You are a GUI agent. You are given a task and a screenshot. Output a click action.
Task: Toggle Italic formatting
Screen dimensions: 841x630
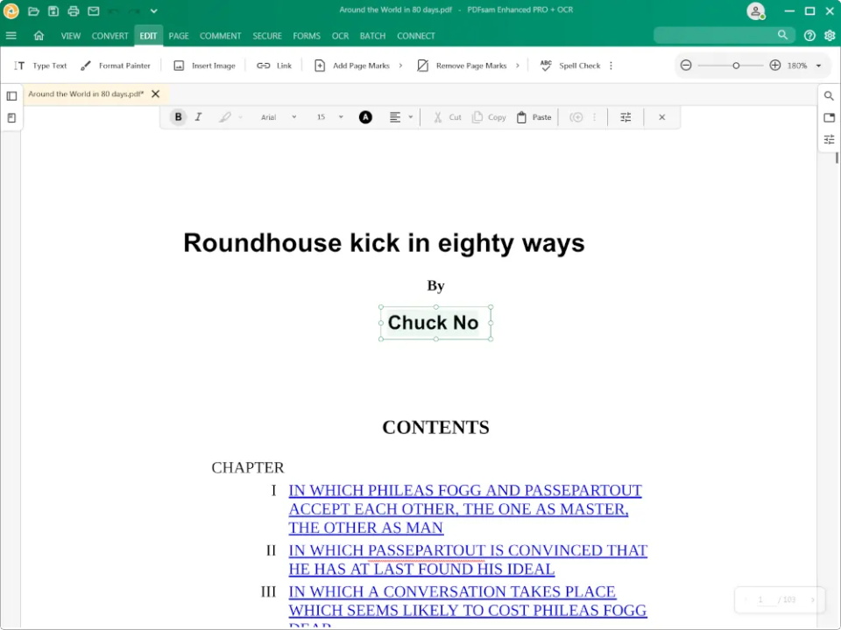pos(199,116)
